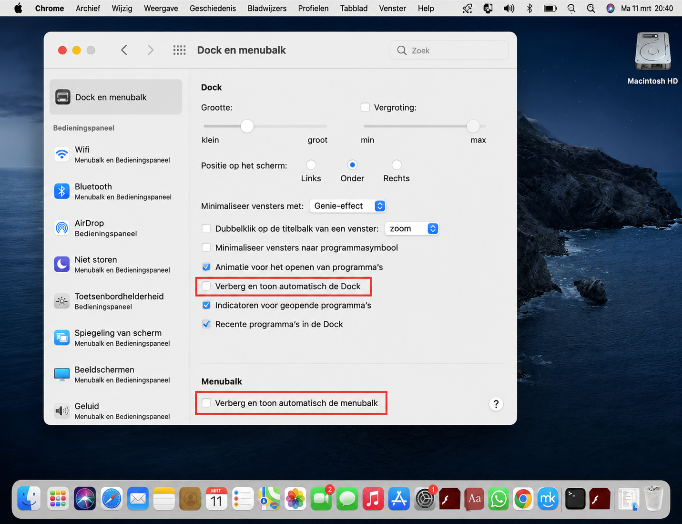
Task: Select Wifi in the sidebar
Action: coord(116,154)
